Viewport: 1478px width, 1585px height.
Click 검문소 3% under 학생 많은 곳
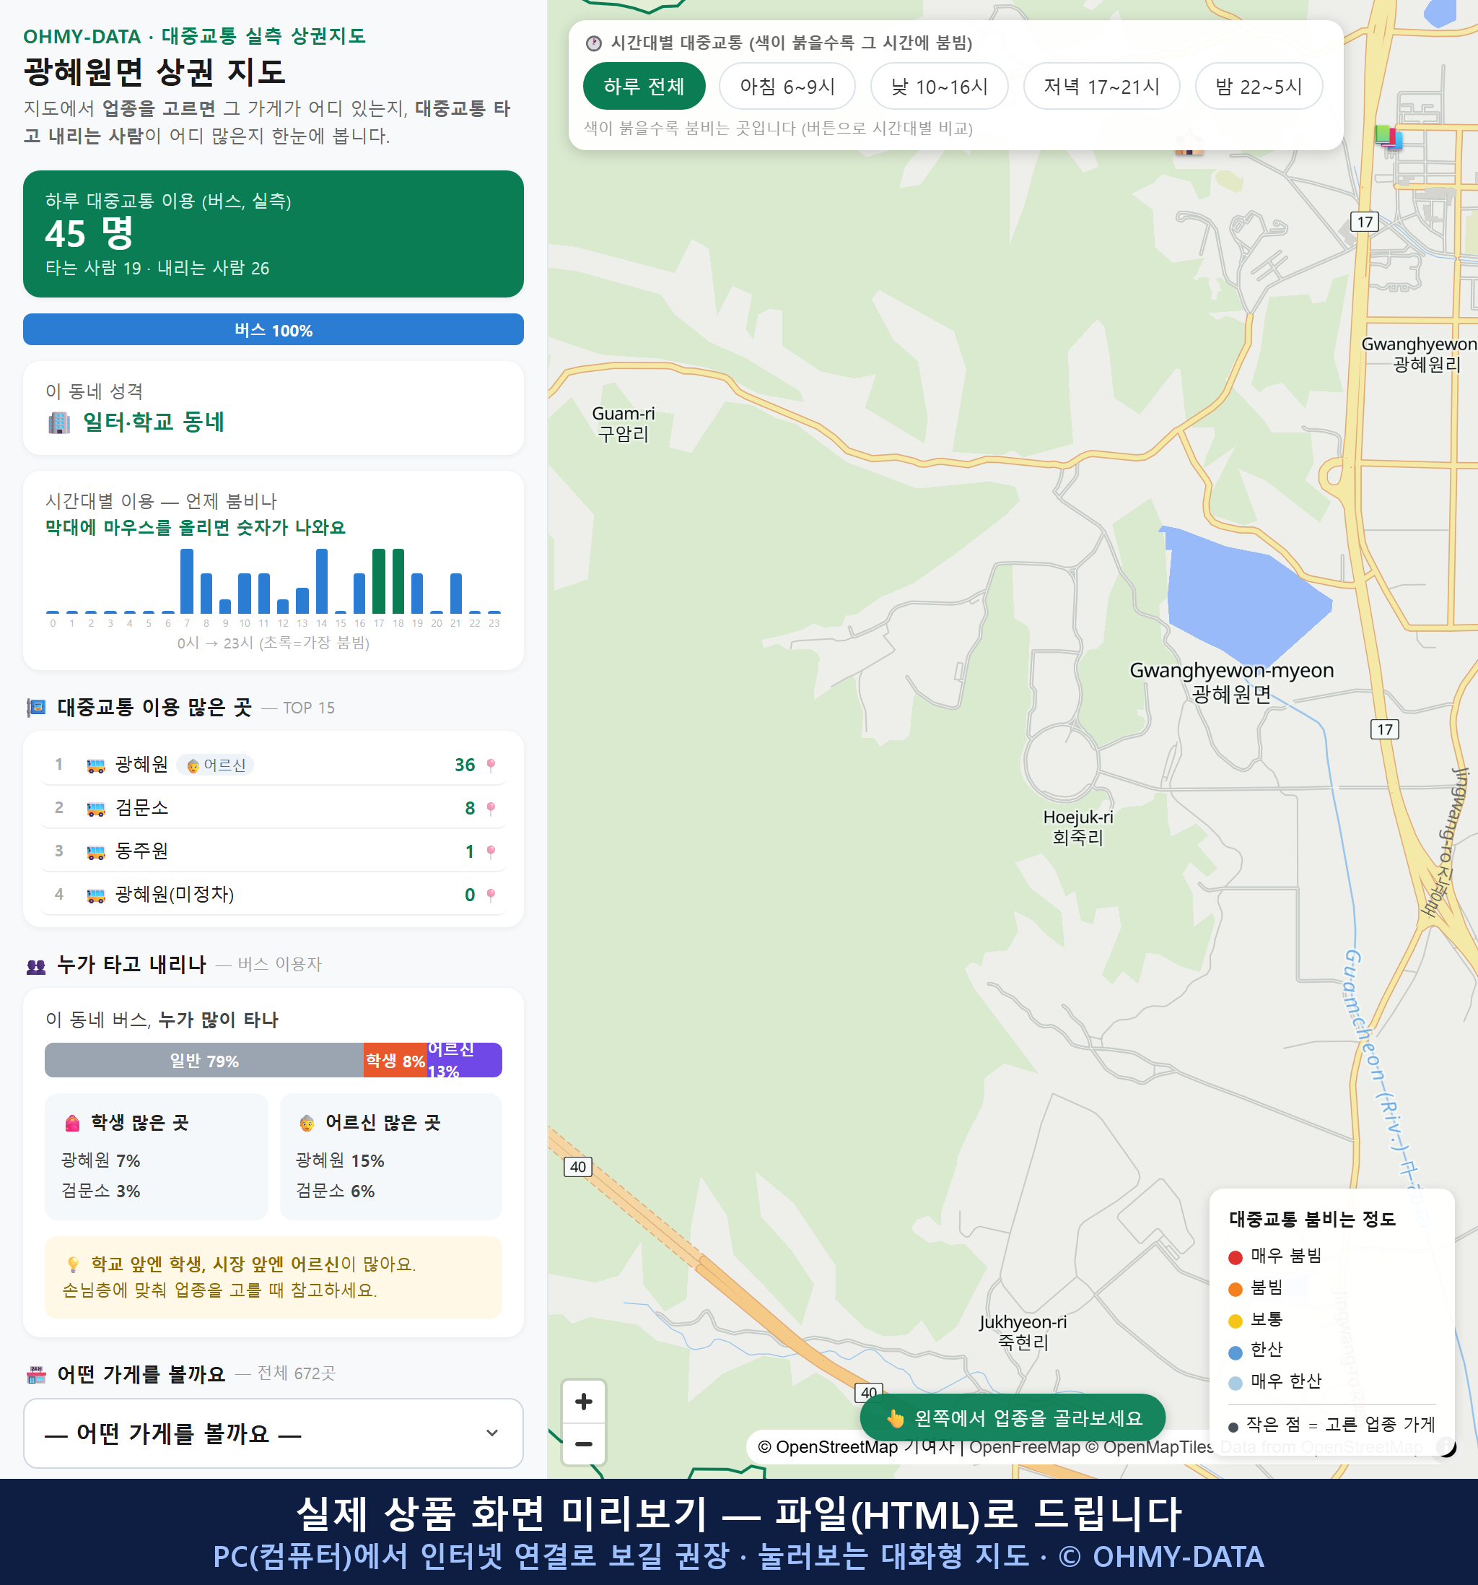pyautogui.click(x=101, y=1191)
